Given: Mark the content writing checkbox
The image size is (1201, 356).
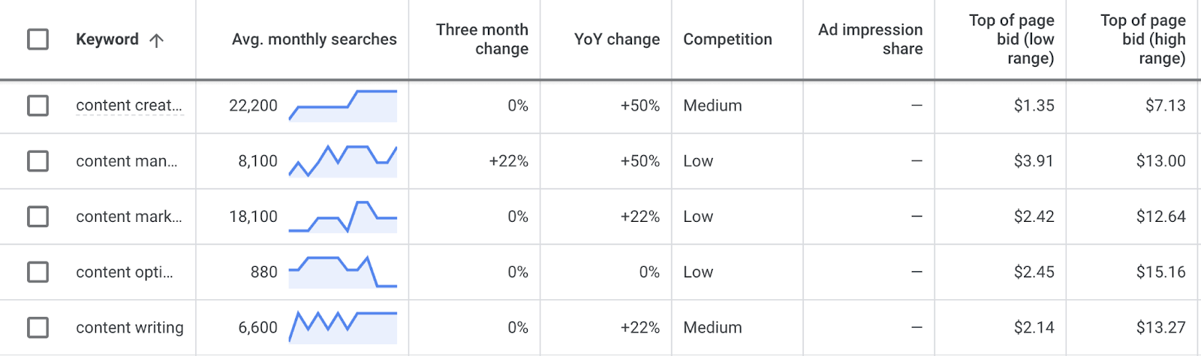Looking at the screenshot, I should click(38, 328).
